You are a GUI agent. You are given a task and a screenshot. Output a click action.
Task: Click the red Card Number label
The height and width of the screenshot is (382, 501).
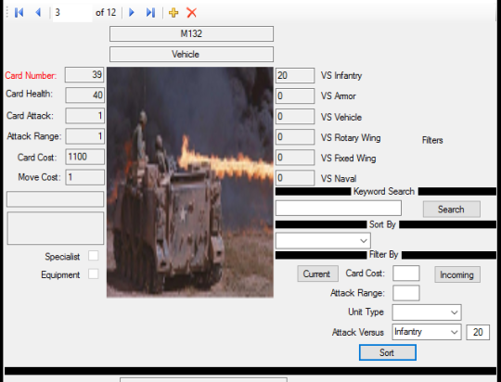pos(31,76)
